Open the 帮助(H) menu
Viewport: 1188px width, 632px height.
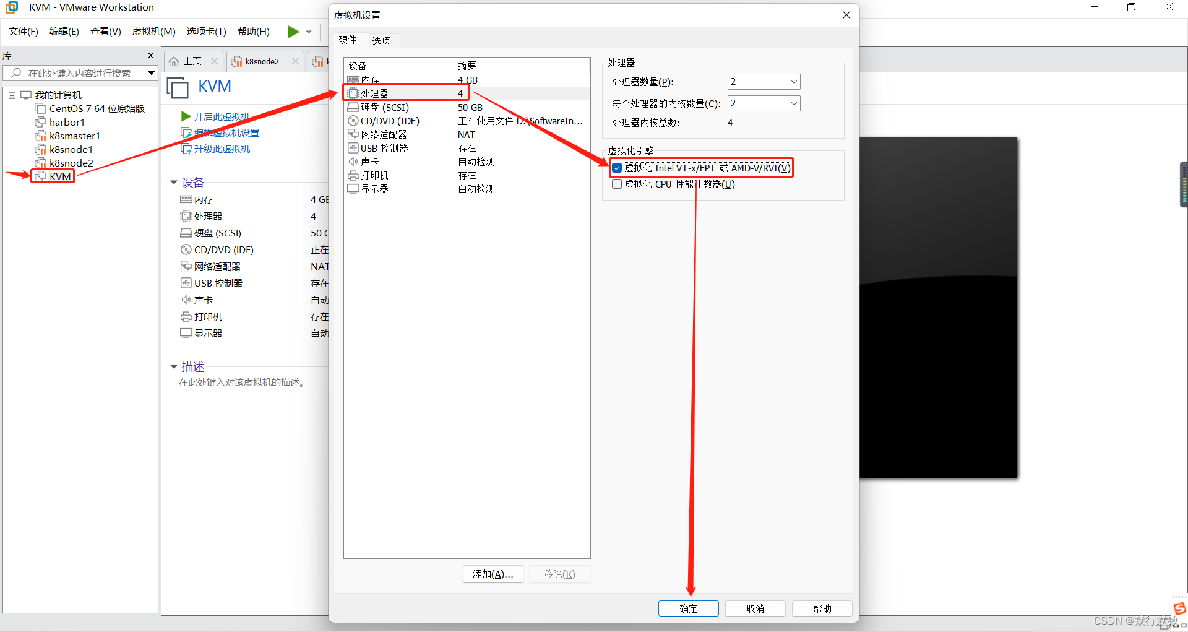pos(254,32)
